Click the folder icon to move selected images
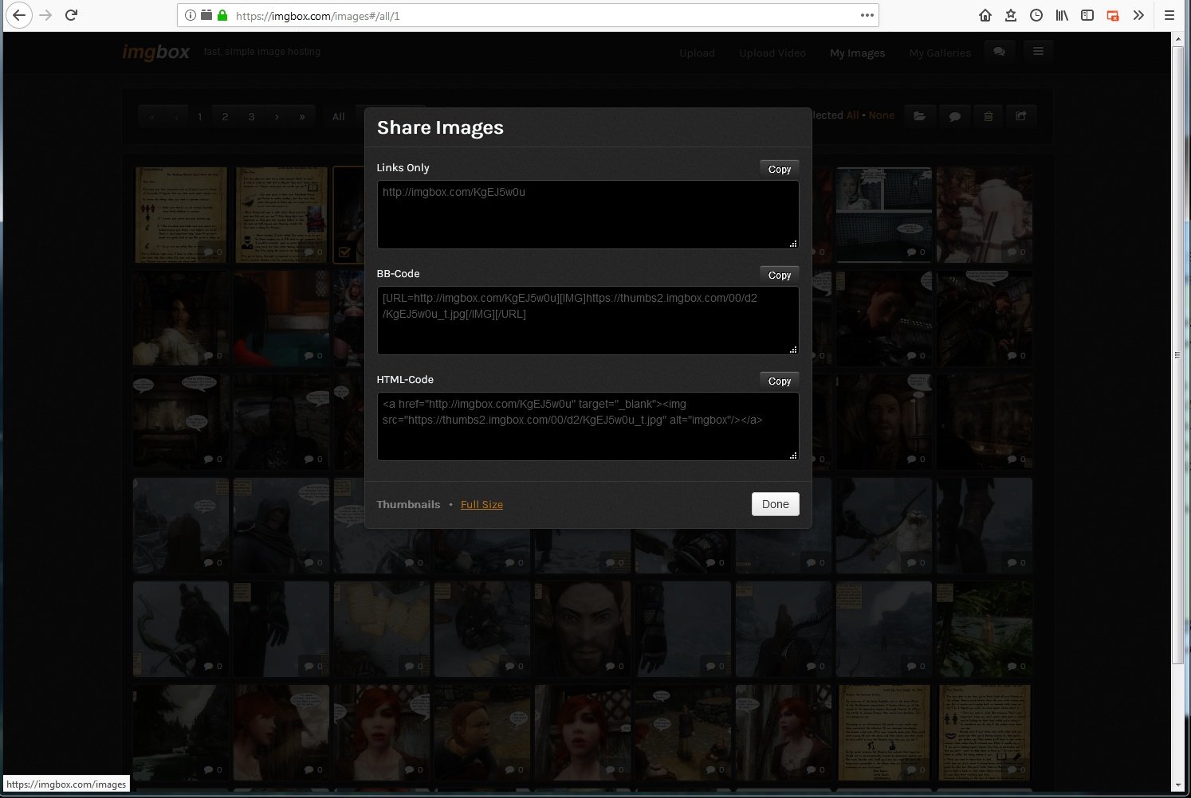The image size is (1191, 798). tap(919, 116)
